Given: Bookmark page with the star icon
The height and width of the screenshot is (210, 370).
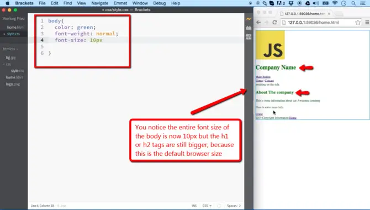Looking at the screenshot, I should pos(358,23).
